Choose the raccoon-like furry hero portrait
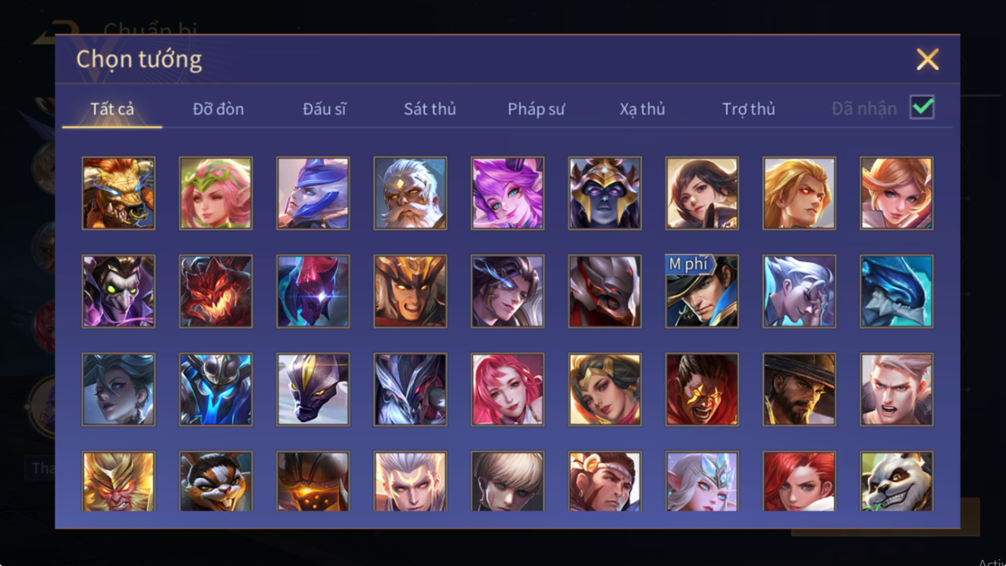Screen dimensions: 1006x566 216,481
